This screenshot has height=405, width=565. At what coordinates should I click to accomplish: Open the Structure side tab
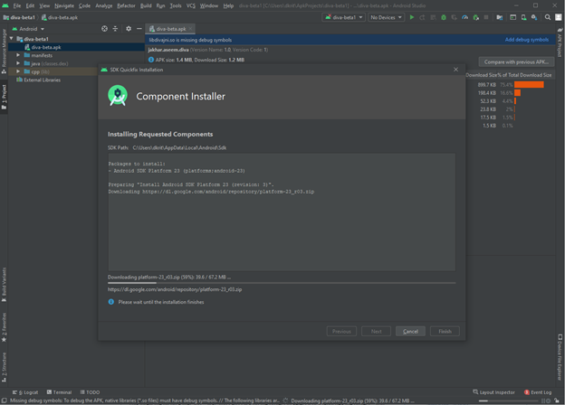(x=4, y=367)
